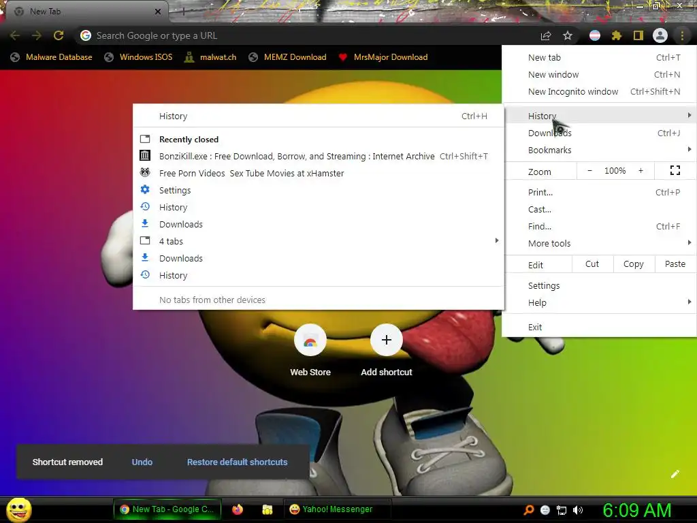
Task: Click the Add shortcut plus button
Action: pos(387,340)
